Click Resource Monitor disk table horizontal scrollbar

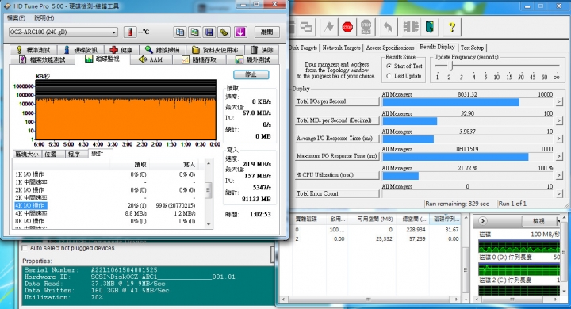[x=369, y=299]
